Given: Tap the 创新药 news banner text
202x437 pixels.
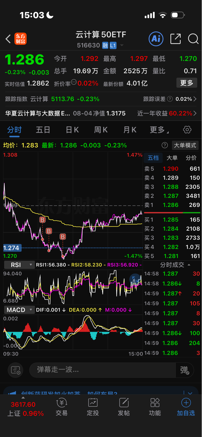Looking at the screenshot, I should tap(69, 393).
